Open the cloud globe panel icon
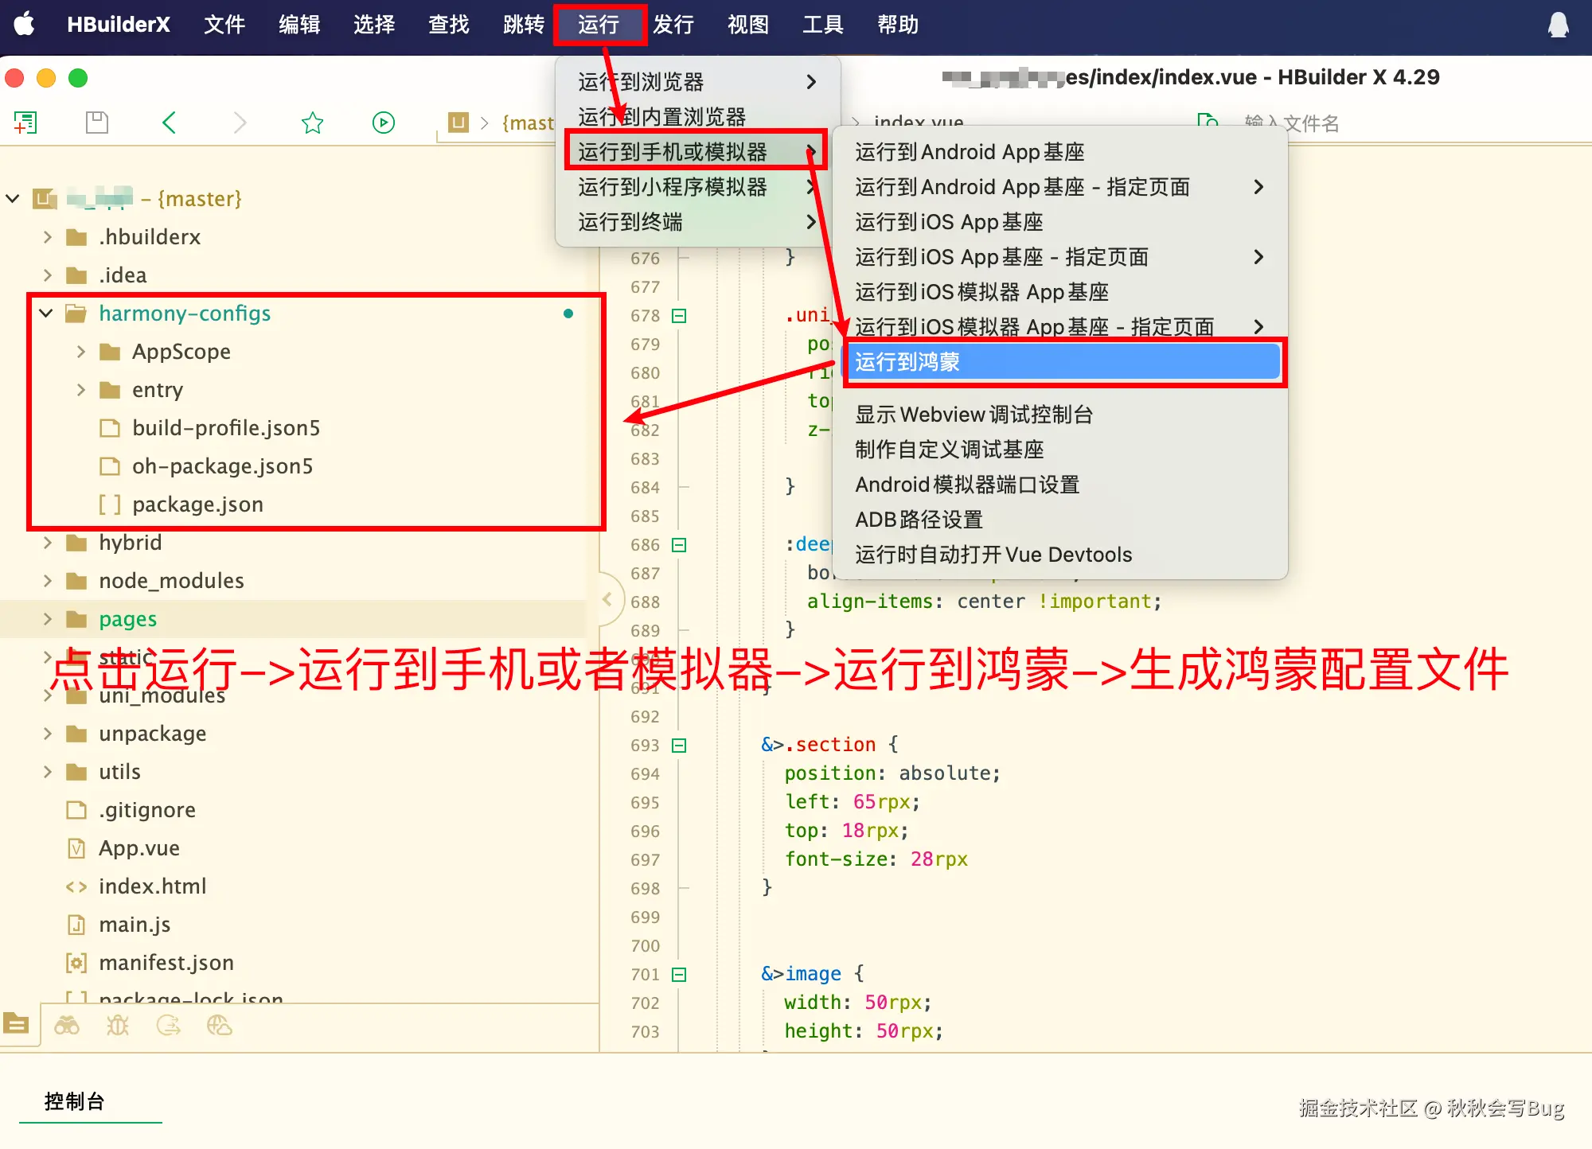Viewport: 1592px width, 1149px height. pos(219,1026)
